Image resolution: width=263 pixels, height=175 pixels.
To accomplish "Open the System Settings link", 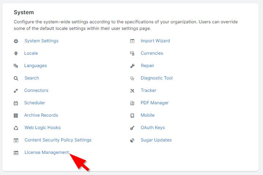I will tap(41, 41).
